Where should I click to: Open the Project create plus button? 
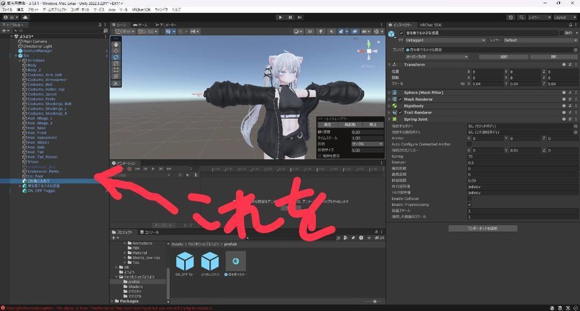(x=114, y=238)
